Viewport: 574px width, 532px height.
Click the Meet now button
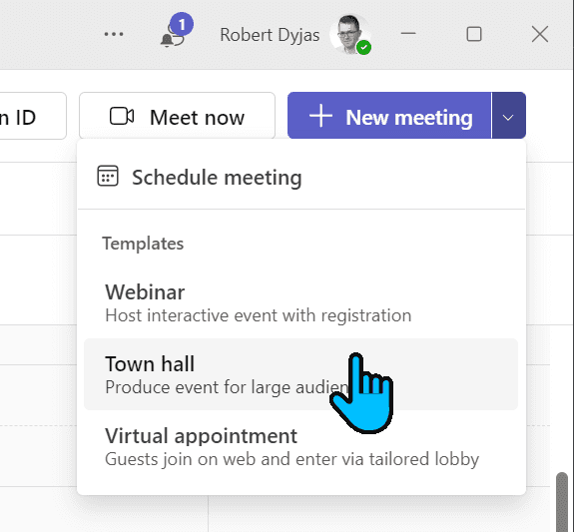(x=177, y=116)
